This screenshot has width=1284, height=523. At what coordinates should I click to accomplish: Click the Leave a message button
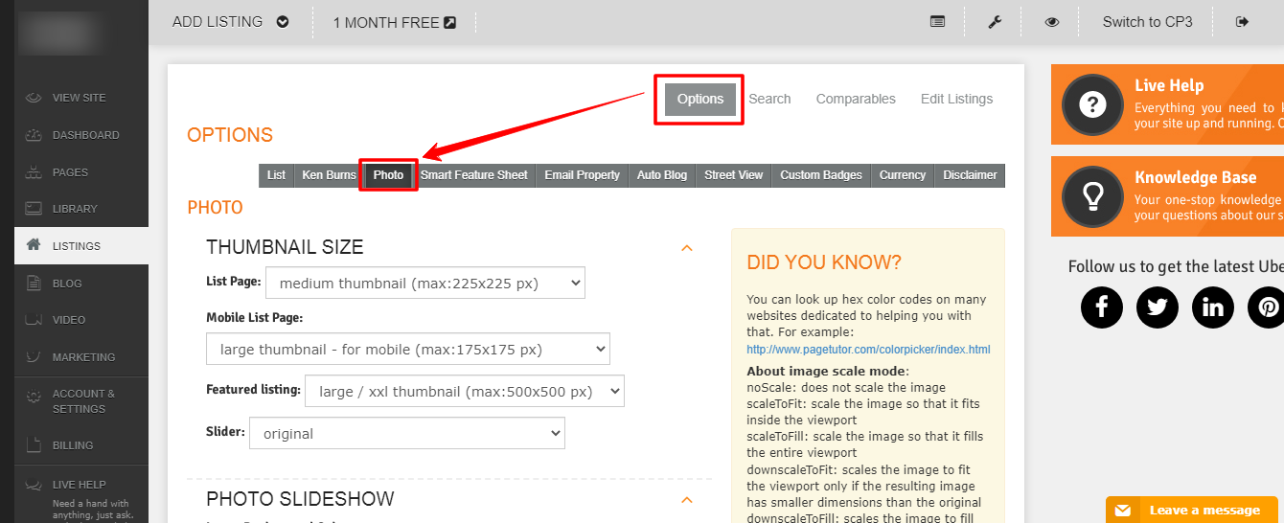click(x=1194, y=510)
